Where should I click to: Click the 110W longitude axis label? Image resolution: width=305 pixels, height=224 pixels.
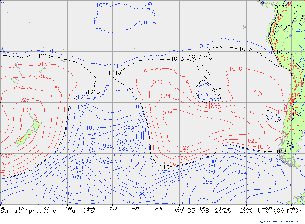pyautogui.click(x=202, y=208)
